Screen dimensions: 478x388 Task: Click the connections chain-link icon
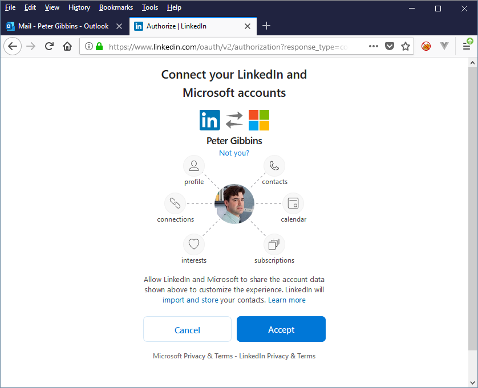pyautogui.click(x=175, y=203)
